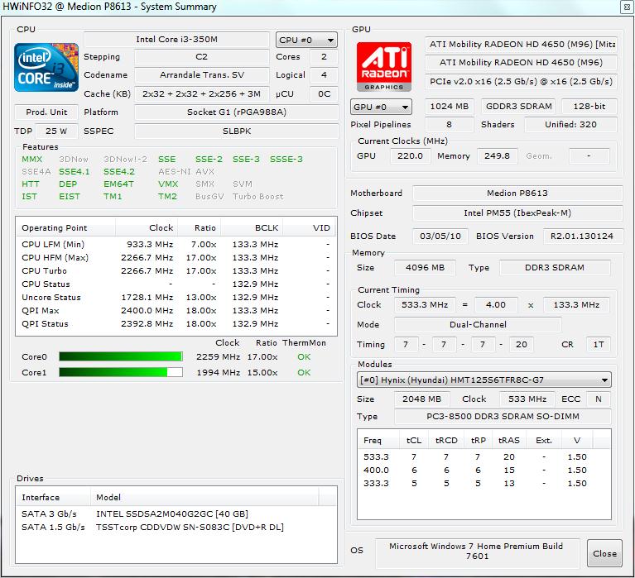Click the TDP value 25 W
The image size is (635, 578).
[x=56, y=131]
